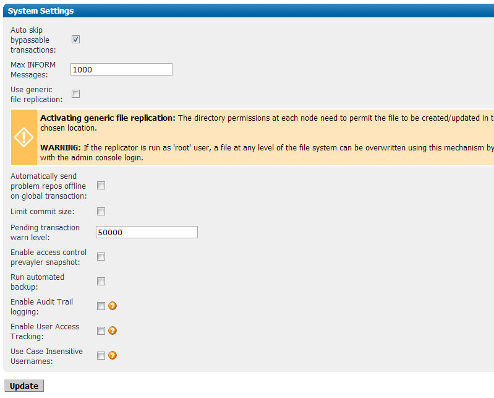The height and width of the screenshot is (398, 494).
Task: Select Use Case Insensitive Usernames checkbox
Action: pyautogui.click(x=101, y=356)
